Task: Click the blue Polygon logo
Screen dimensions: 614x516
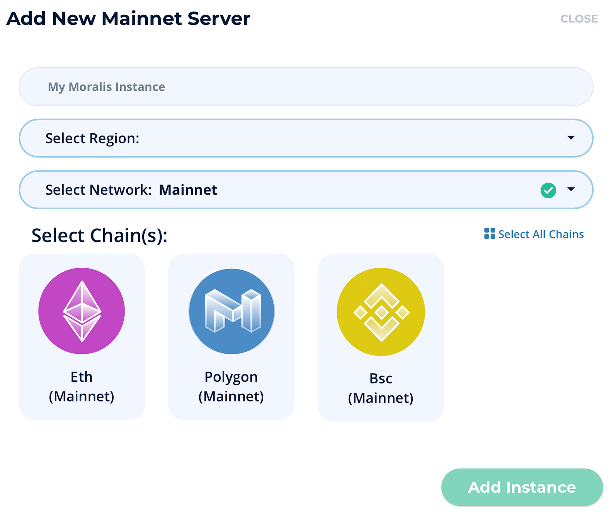Action: (x=231, y=311)
